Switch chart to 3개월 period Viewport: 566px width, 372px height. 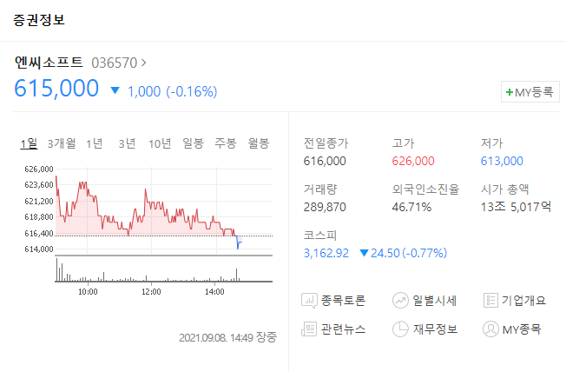(x=62, y=143)
